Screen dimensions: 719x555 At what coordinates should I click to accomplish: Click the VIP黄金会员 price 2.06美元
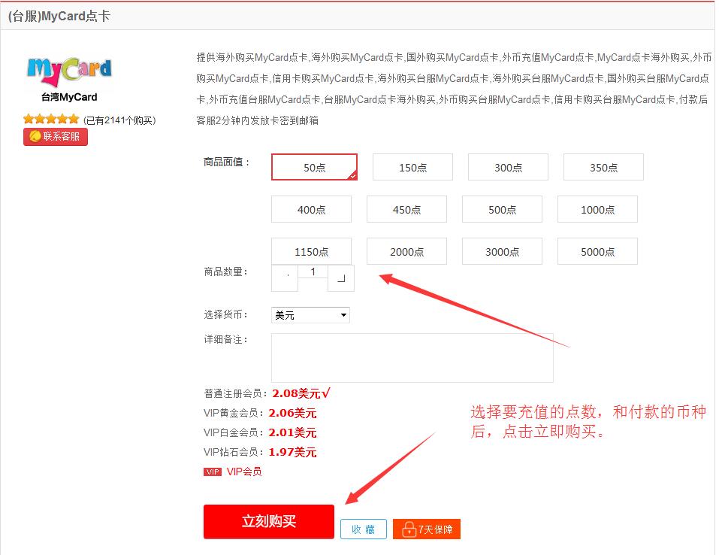click(x=292, y=413)
